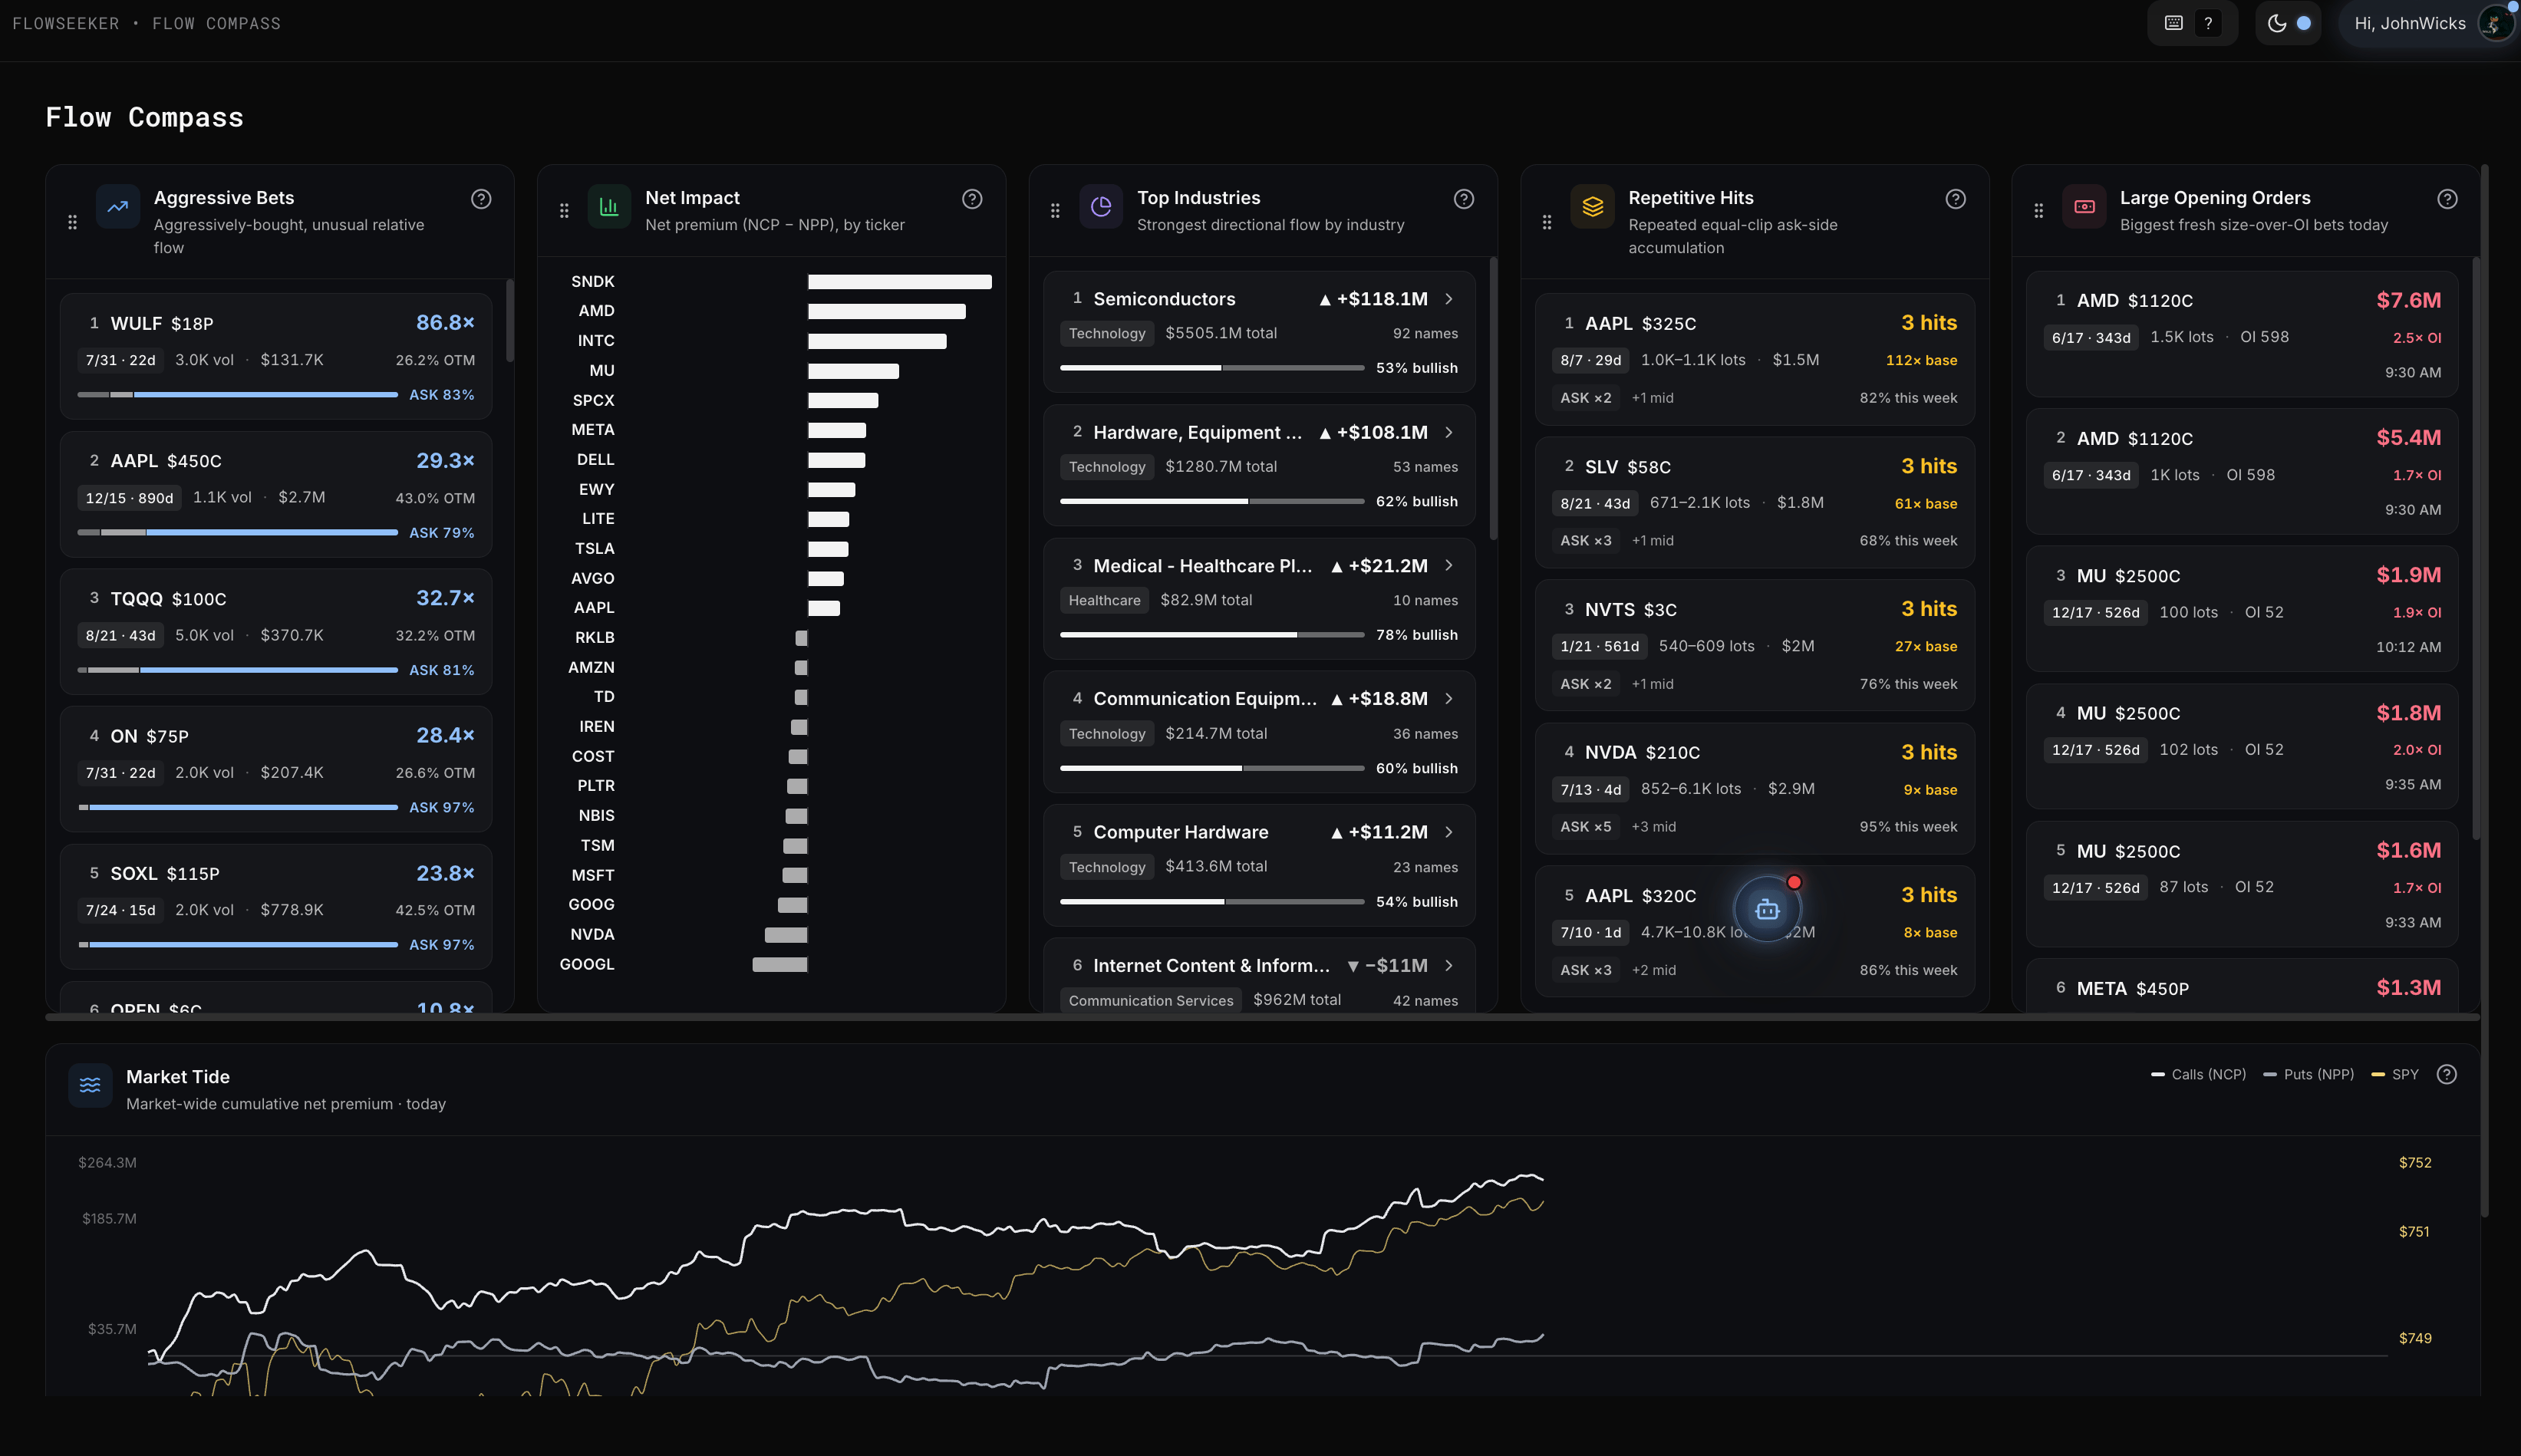The image size is (2521, 1456).
Task: Click the 8/7 · 29d expiry badge
Action: pos(1591,360)
